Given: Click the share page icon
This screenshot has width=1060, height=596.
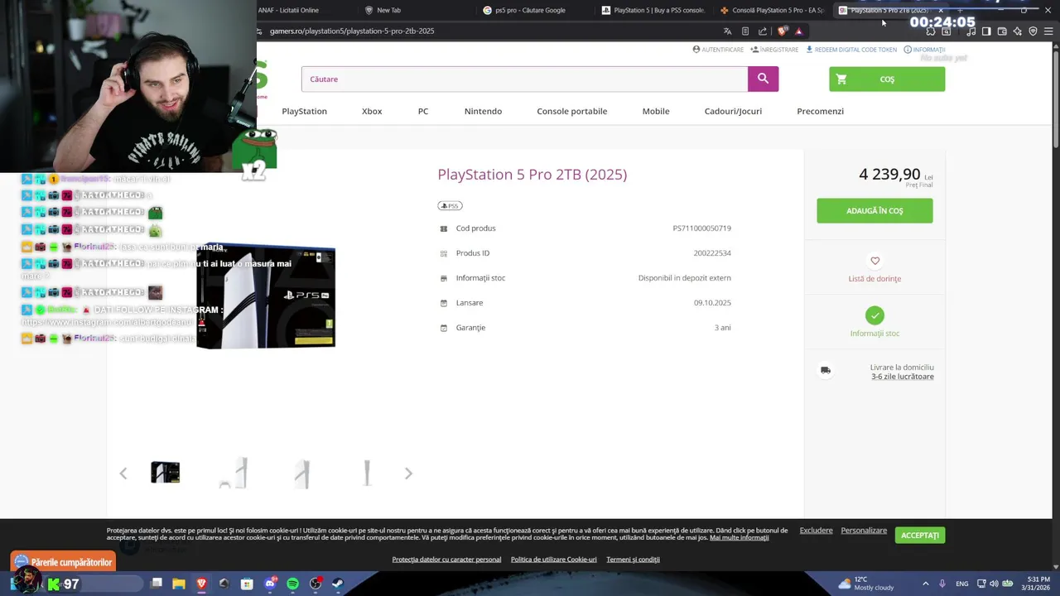Looking at the screenshot, I should click(x=763, y=31).
